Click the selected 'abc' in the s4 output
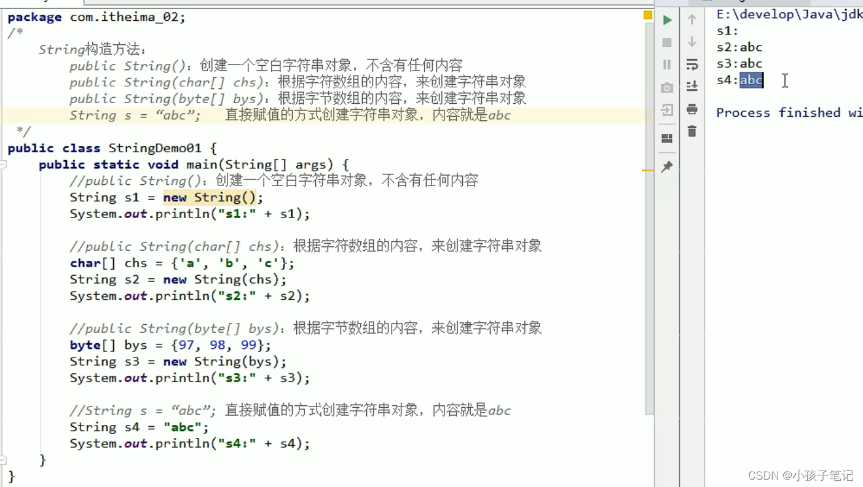 751,80
